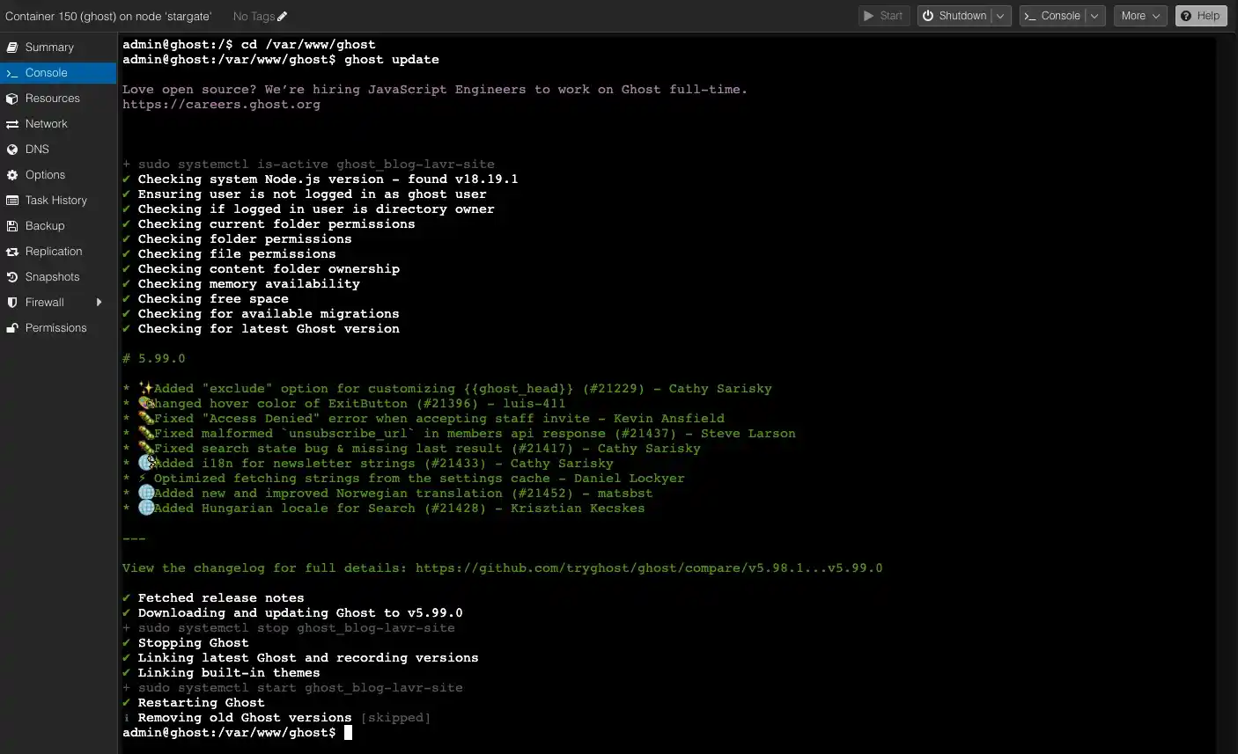Image resolution: width=1238 pixels, height=754 pixels.
Task: Click the Options gear icon
Action: coord(12,175)
